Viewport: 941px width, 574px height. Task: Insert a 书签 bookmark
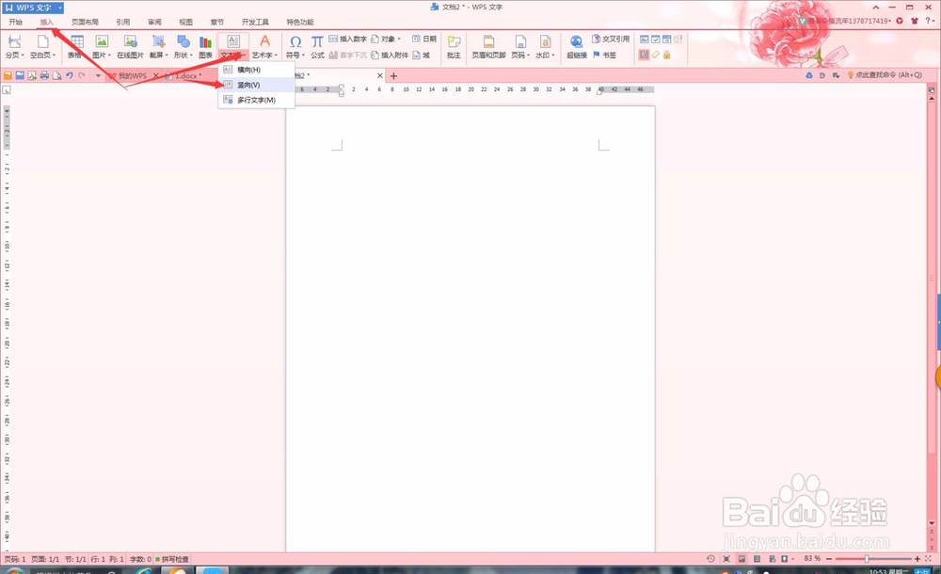pyautogui.click(x=604, y=55)
